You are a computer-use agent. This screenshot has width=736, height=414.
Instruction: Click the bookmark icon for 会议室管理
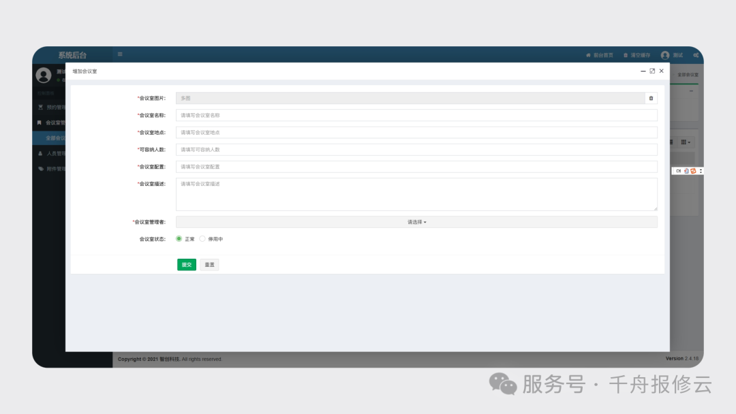(x=40, y=123)
